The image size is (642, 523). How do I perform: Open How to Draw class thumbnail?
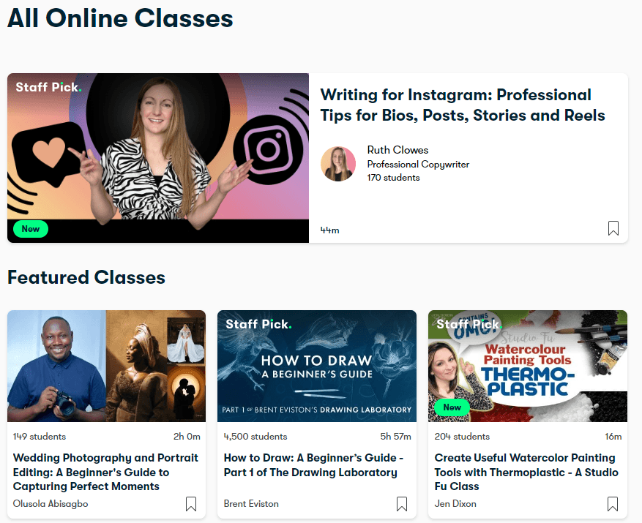coord(317,366)
